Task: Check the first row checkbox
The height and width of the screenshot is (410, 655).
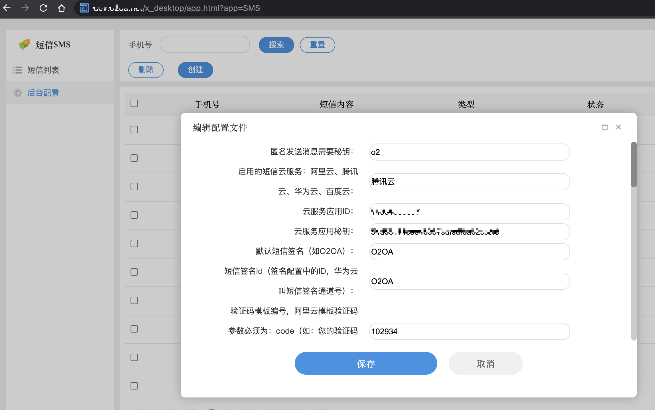Action: tap(134, 130)
